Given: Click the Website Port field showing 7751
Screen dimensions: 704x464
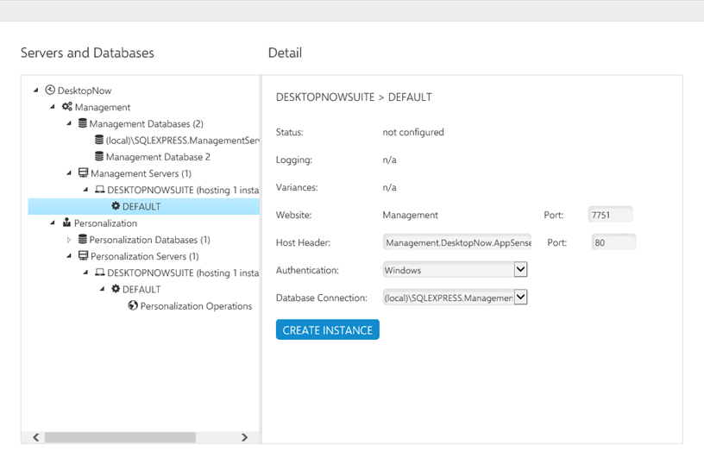Looking at the screenshot, I should (610, 215).
